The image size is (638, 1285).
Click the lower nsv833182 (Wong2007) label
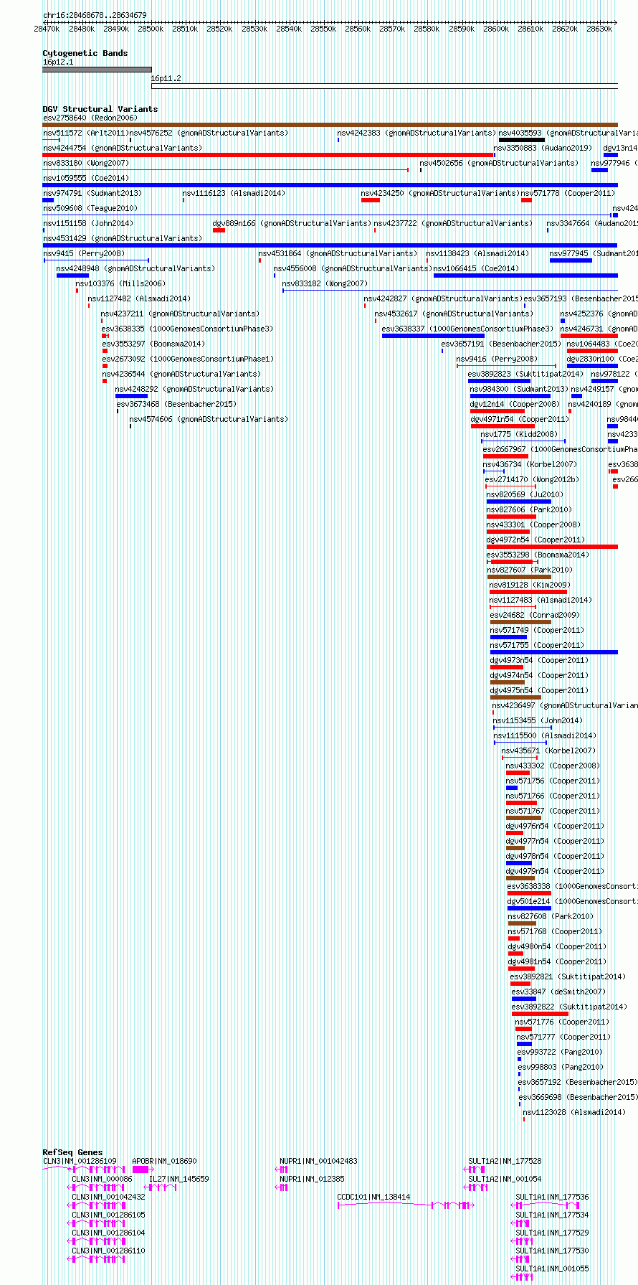coord(325,283)
